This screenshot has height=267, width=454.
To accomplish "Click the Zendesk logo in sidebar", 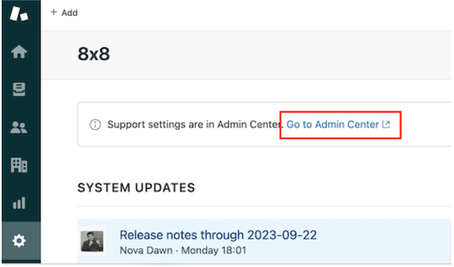I will click(19, 13).
